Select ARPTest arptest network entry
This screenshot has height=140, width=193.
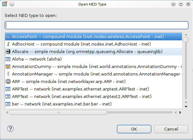[x=93, y=89]
